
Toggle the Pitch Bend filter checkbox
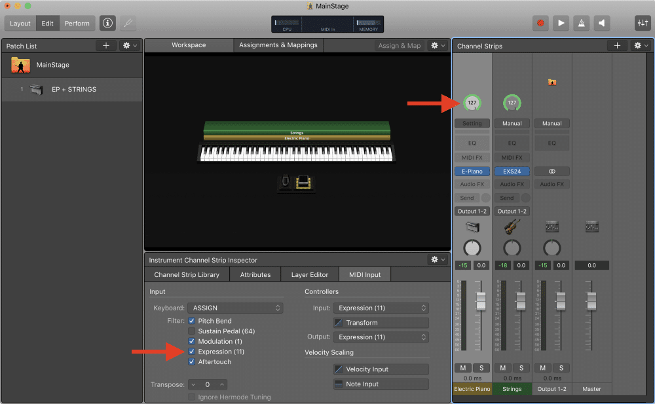pos(192,321)
